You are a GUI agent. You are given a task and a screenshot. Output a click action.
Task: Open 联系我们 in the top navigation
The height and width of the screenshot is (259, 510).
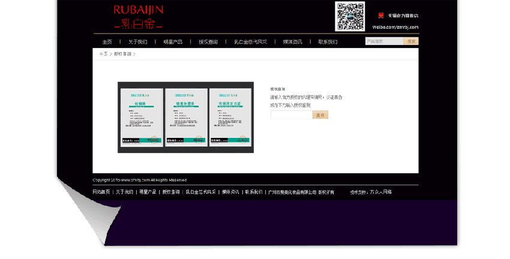click(x=328, y=42)
